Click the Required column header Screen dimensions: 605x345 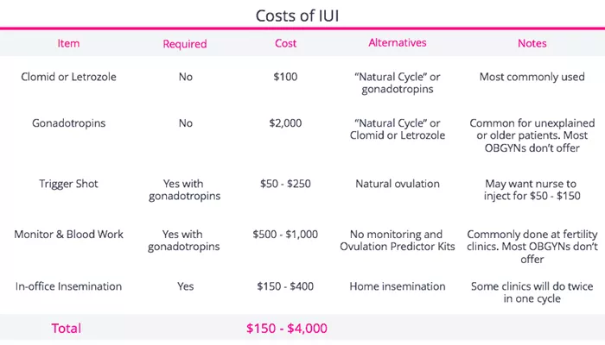(185, 44)
